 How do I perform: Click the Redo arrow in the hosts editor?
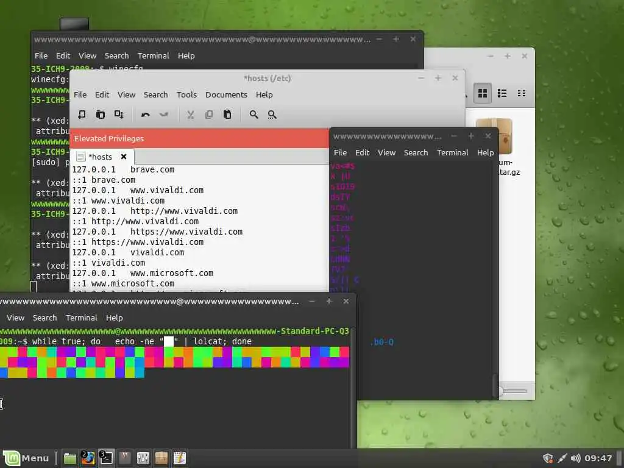[x=163, y=115]
